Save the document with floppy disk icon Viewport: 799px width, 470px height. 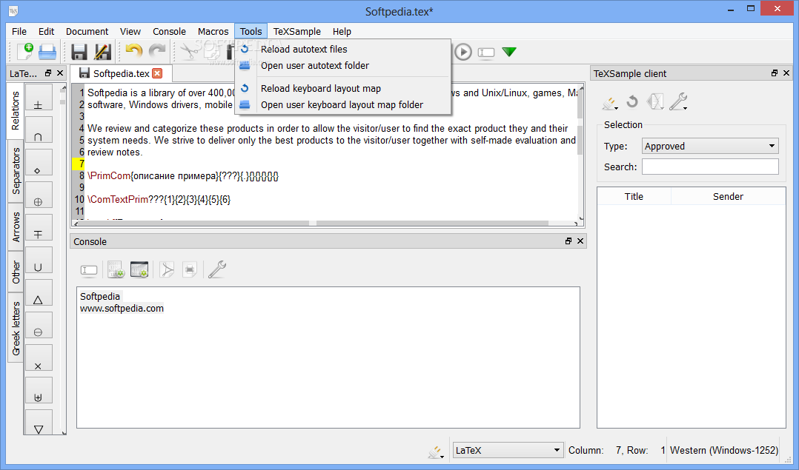click(x=79, y=52)
